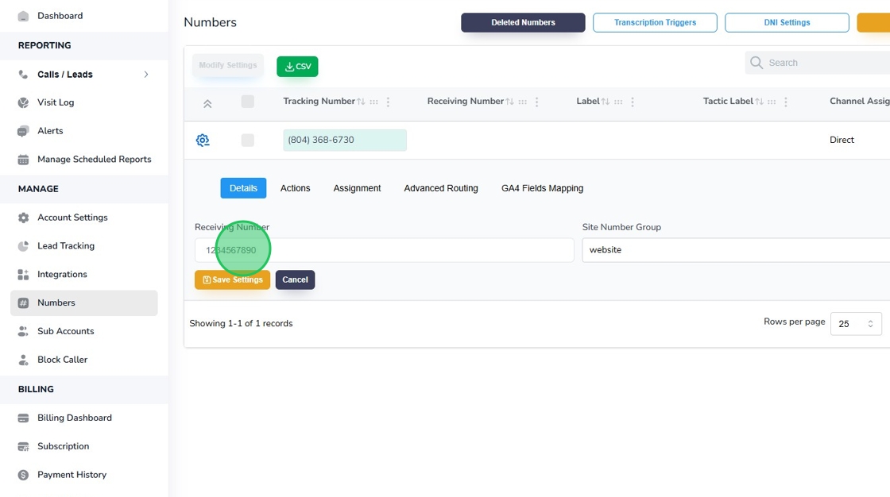The height and width of the screenshot is (497, 890).
Task: Open Tactic Label column options menu
Action: point(786,102)
